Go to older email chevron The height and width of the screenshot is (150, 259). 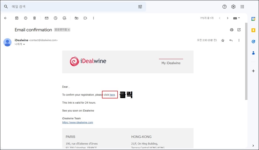227,18
